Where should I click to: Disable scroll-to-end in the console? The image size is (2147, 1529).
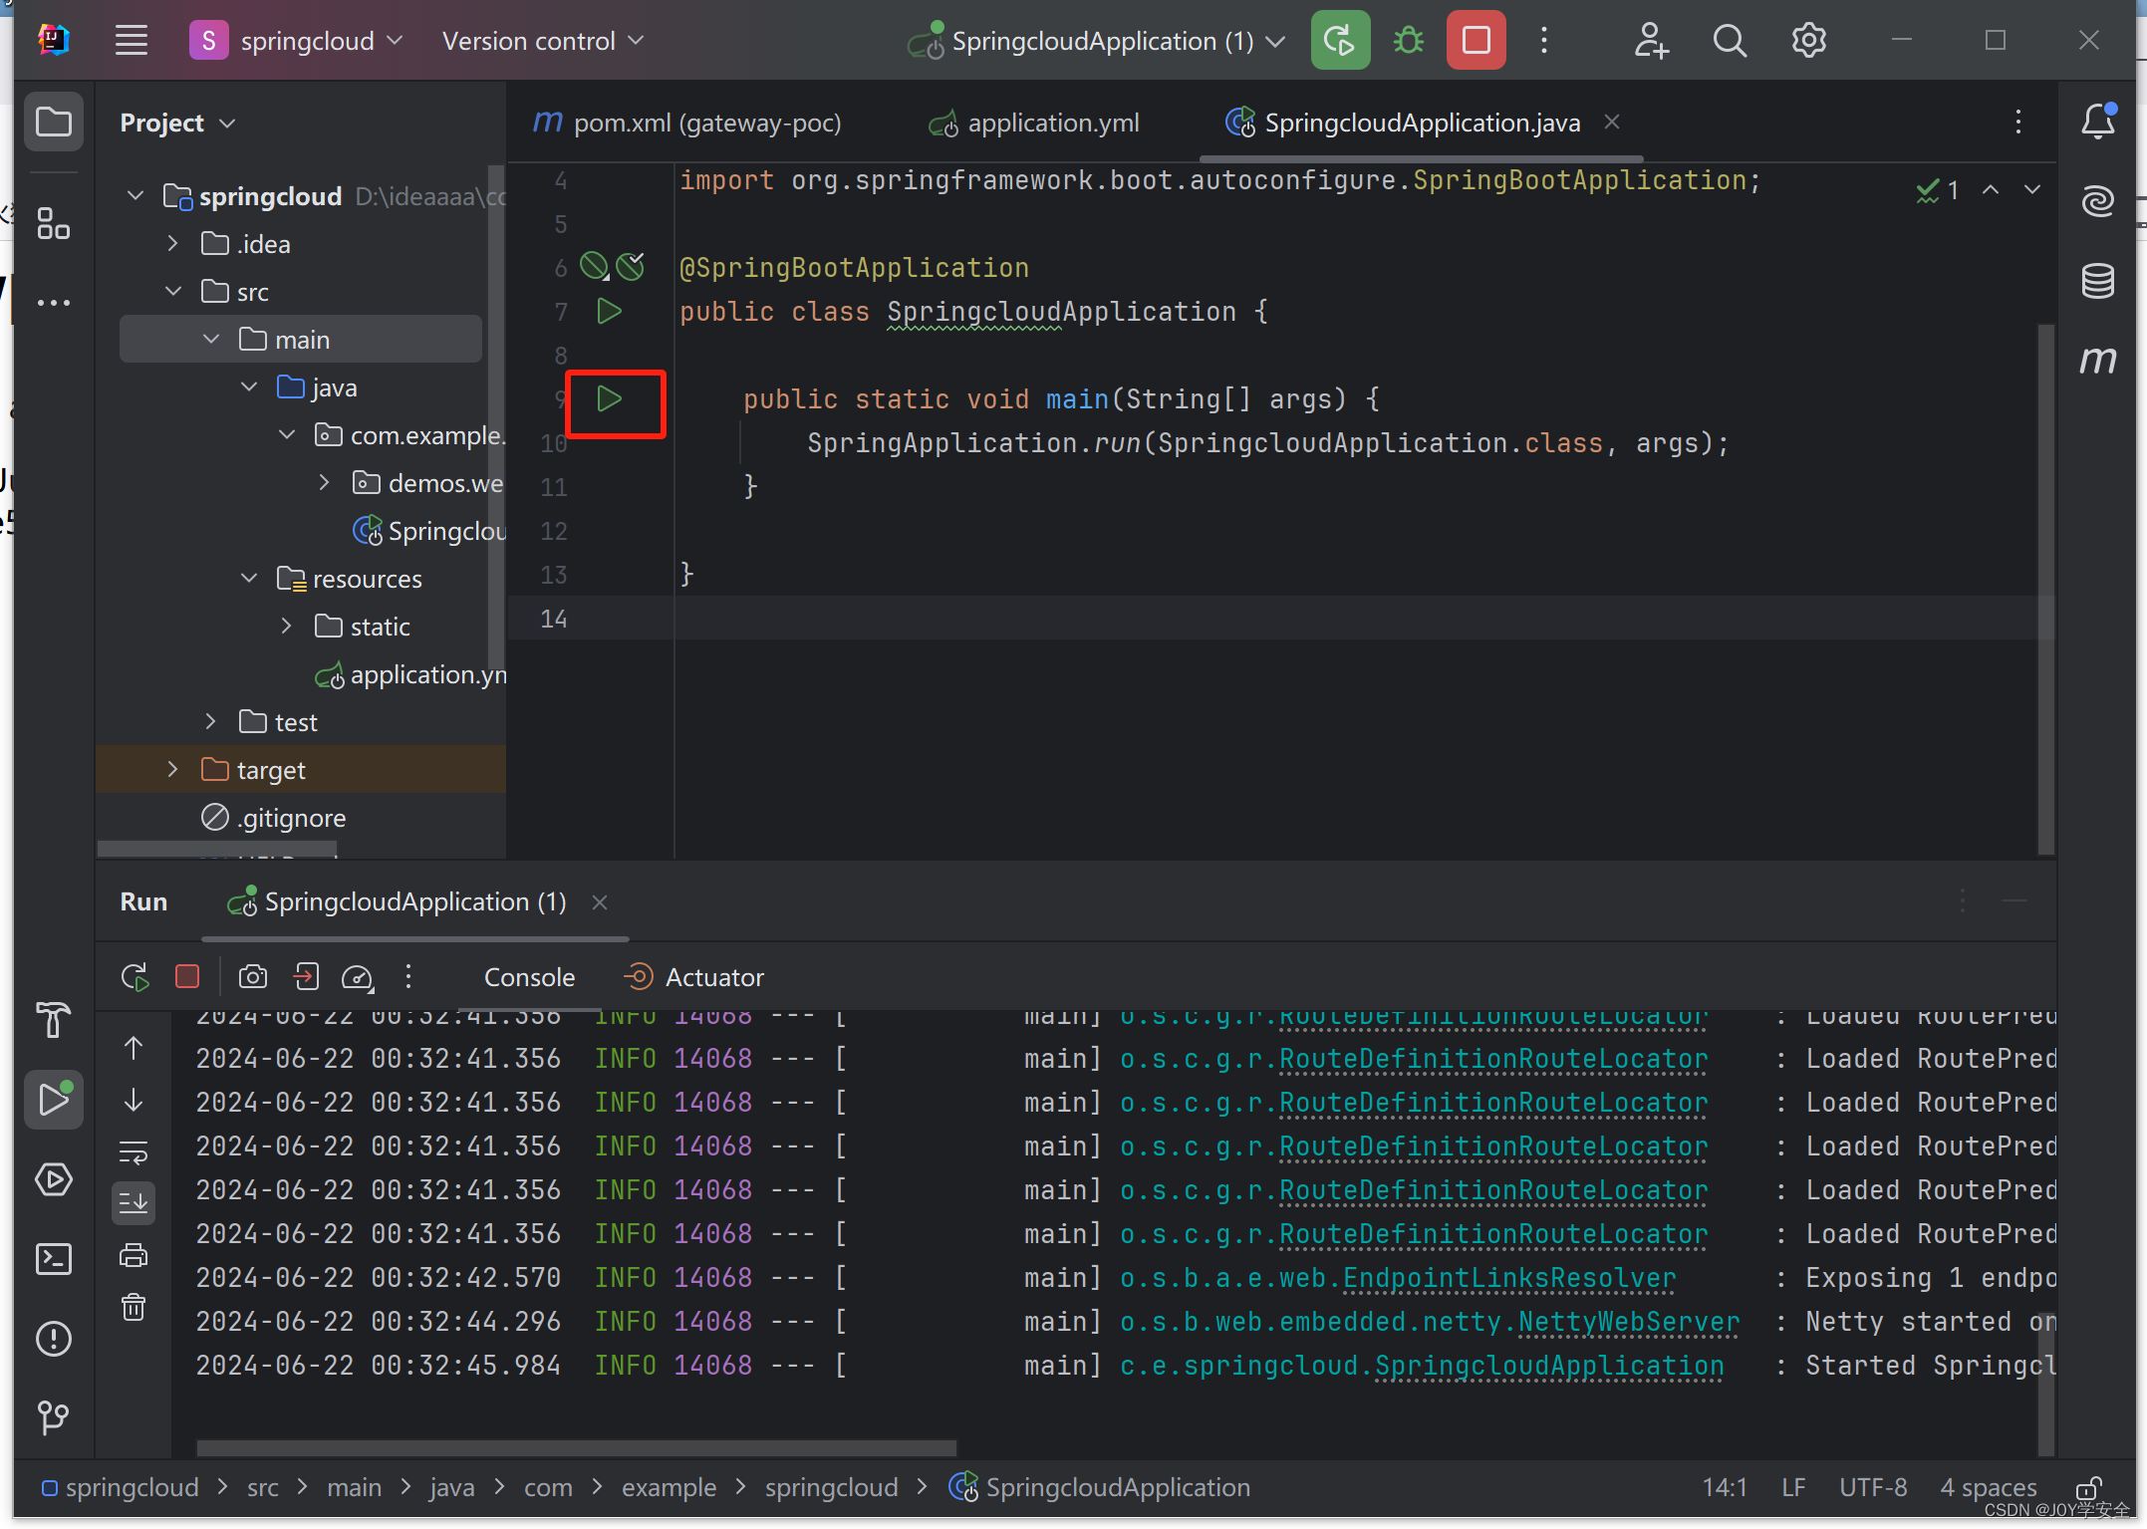click(x=134, y=1203)
